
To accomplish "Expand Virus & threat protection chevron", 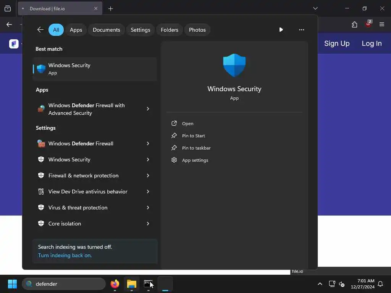I will pos(148,208).
